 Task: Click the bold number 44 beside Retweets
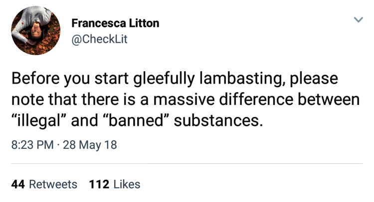point(18,185)
